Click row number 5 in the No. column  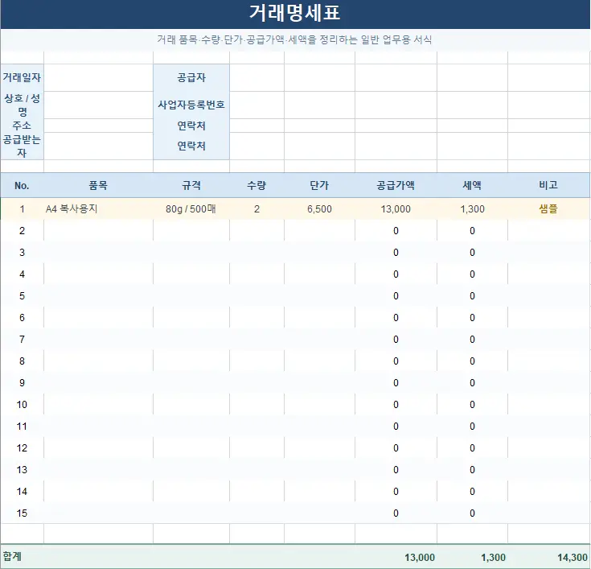[22, 296]
